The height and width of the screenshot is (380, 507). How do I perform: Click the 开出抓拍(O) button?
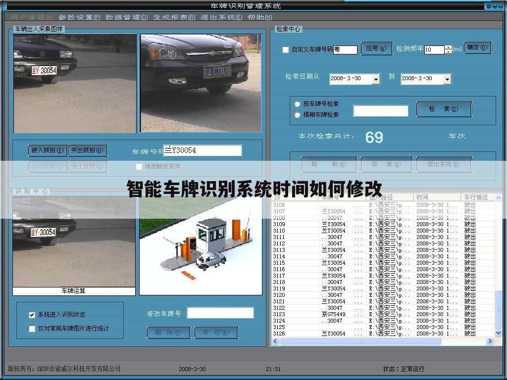[88, 150]
